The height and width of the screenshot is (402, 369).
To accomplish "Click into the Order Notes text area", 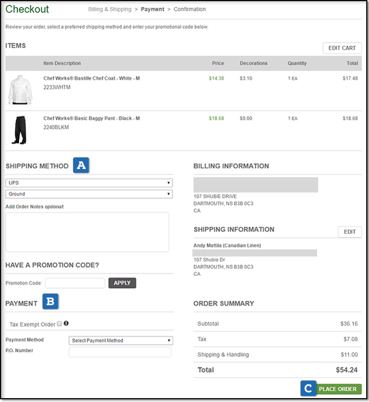I will tap(87, 232).
